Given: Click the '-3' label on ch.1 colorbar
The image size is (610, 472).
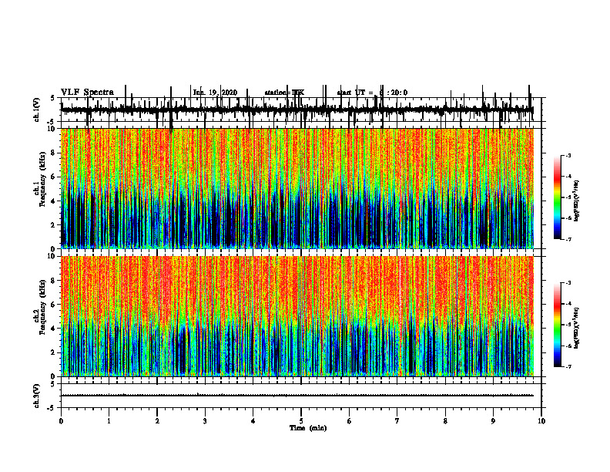Looking at the screenshot, I should pyautogui.click(x=568, y=155).
